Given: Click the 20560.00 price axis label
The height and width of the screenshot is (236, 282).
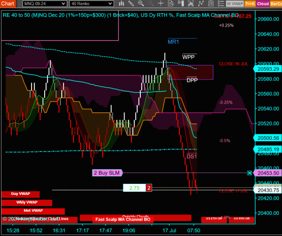Looking at the screenshot, I should [x=268, y=94].
